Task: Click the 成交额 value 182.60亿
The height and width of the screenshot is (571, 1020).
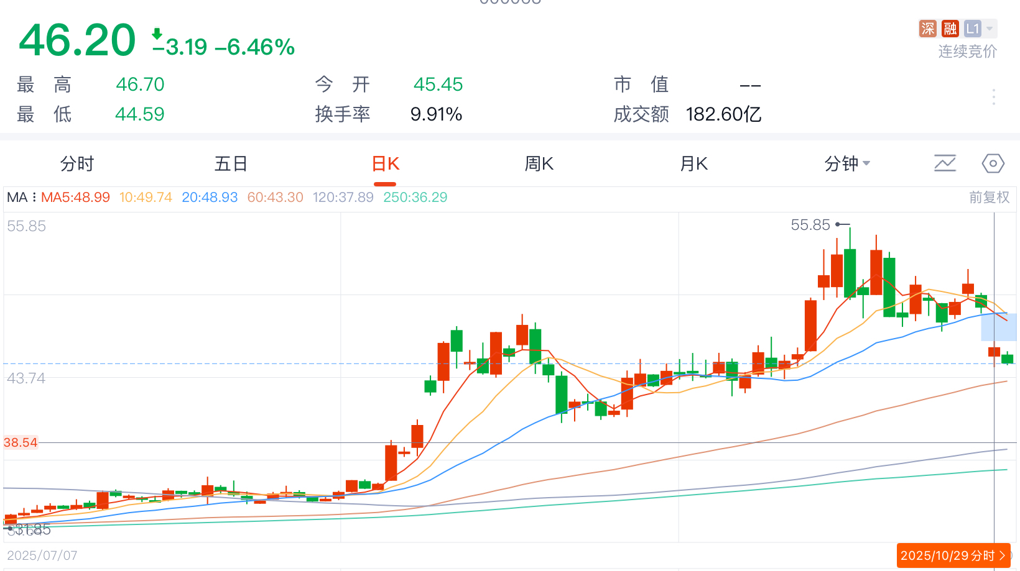Action: (x=724, y=114)
